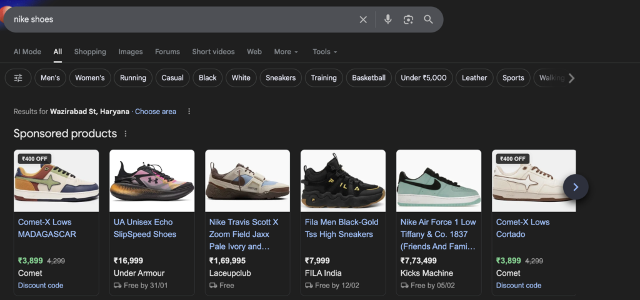Open Sponsored products info menu
640x300 pixels.
click(x=126, y=134)
